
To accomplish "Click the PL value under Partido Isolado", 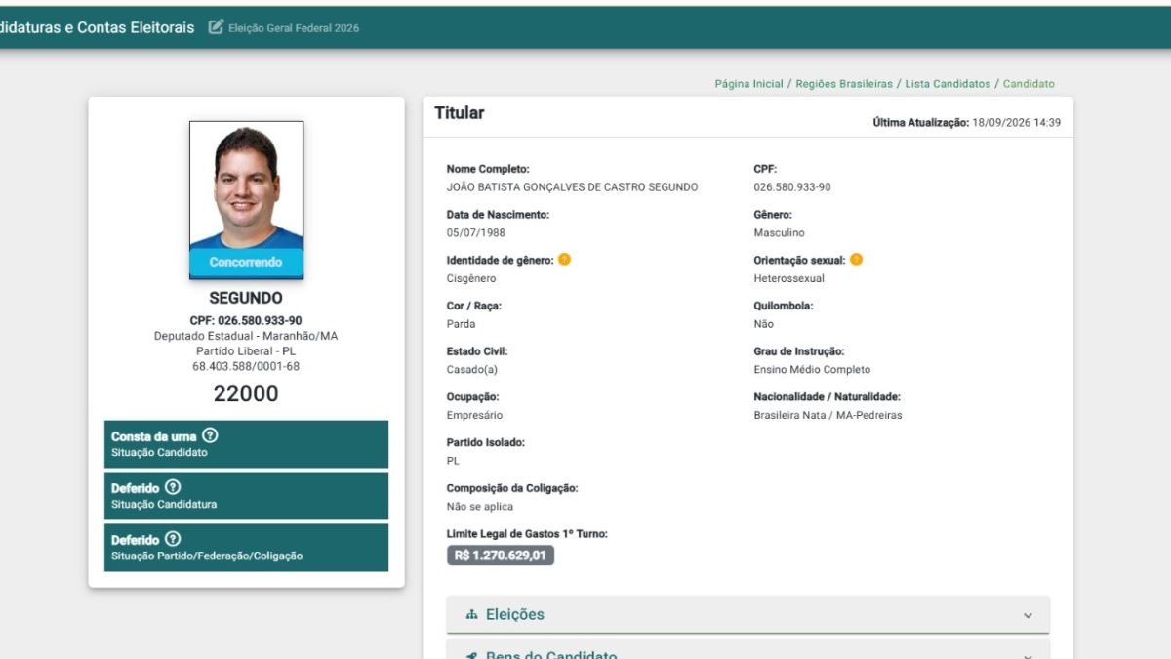I will pyautogui.click(x=453, y=461).
